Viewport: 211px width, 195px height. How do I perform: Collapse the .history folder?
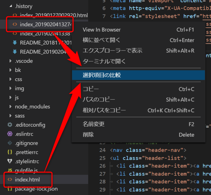(11, 6)
